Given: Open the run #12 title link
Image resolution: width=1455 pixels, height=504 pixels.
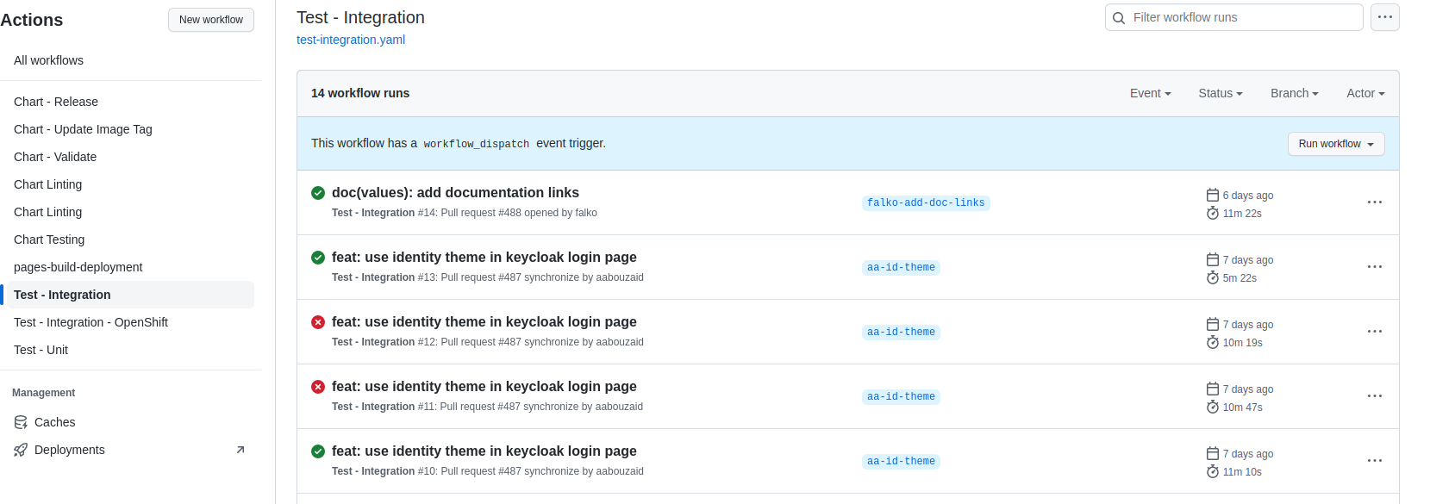Looking at the screenshot, I should 484,322.
